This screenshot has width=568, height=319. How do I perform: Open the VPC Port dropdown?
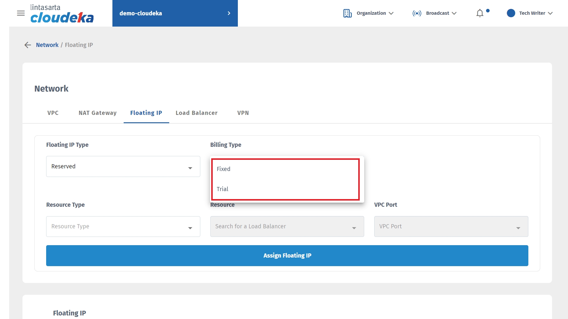tap(451, 227)
